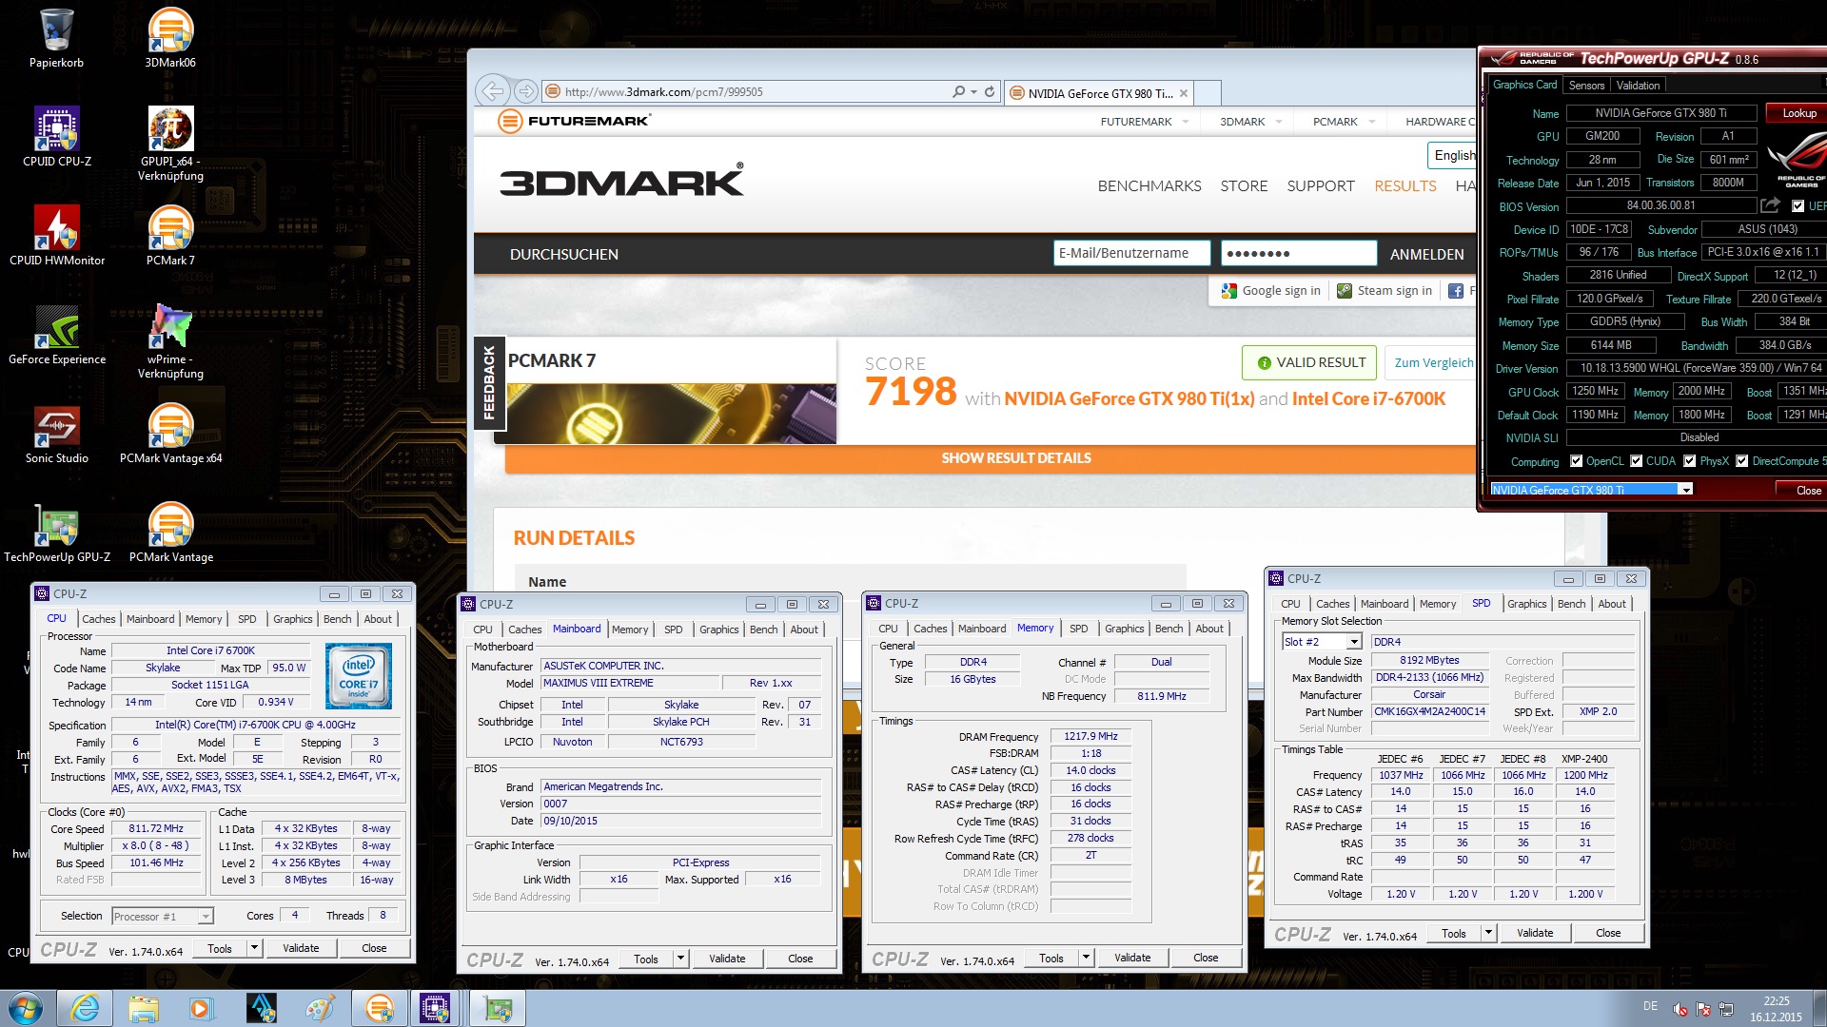
Task: Open the Papierkorb recycle bin icon
Action: (56, 29)
